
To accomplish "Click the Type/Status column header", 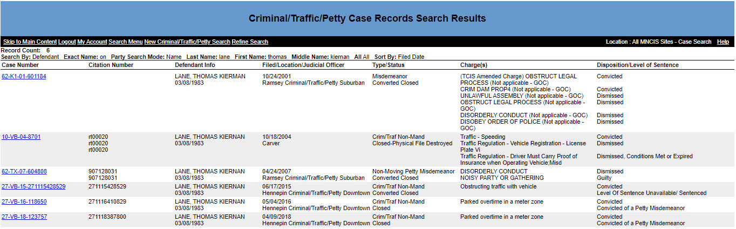I will [x=389, y=65].
